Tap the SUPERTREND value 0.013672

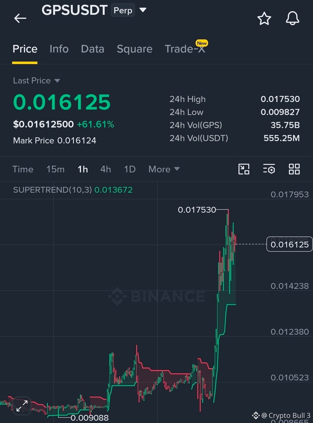(x=113, y=190)
